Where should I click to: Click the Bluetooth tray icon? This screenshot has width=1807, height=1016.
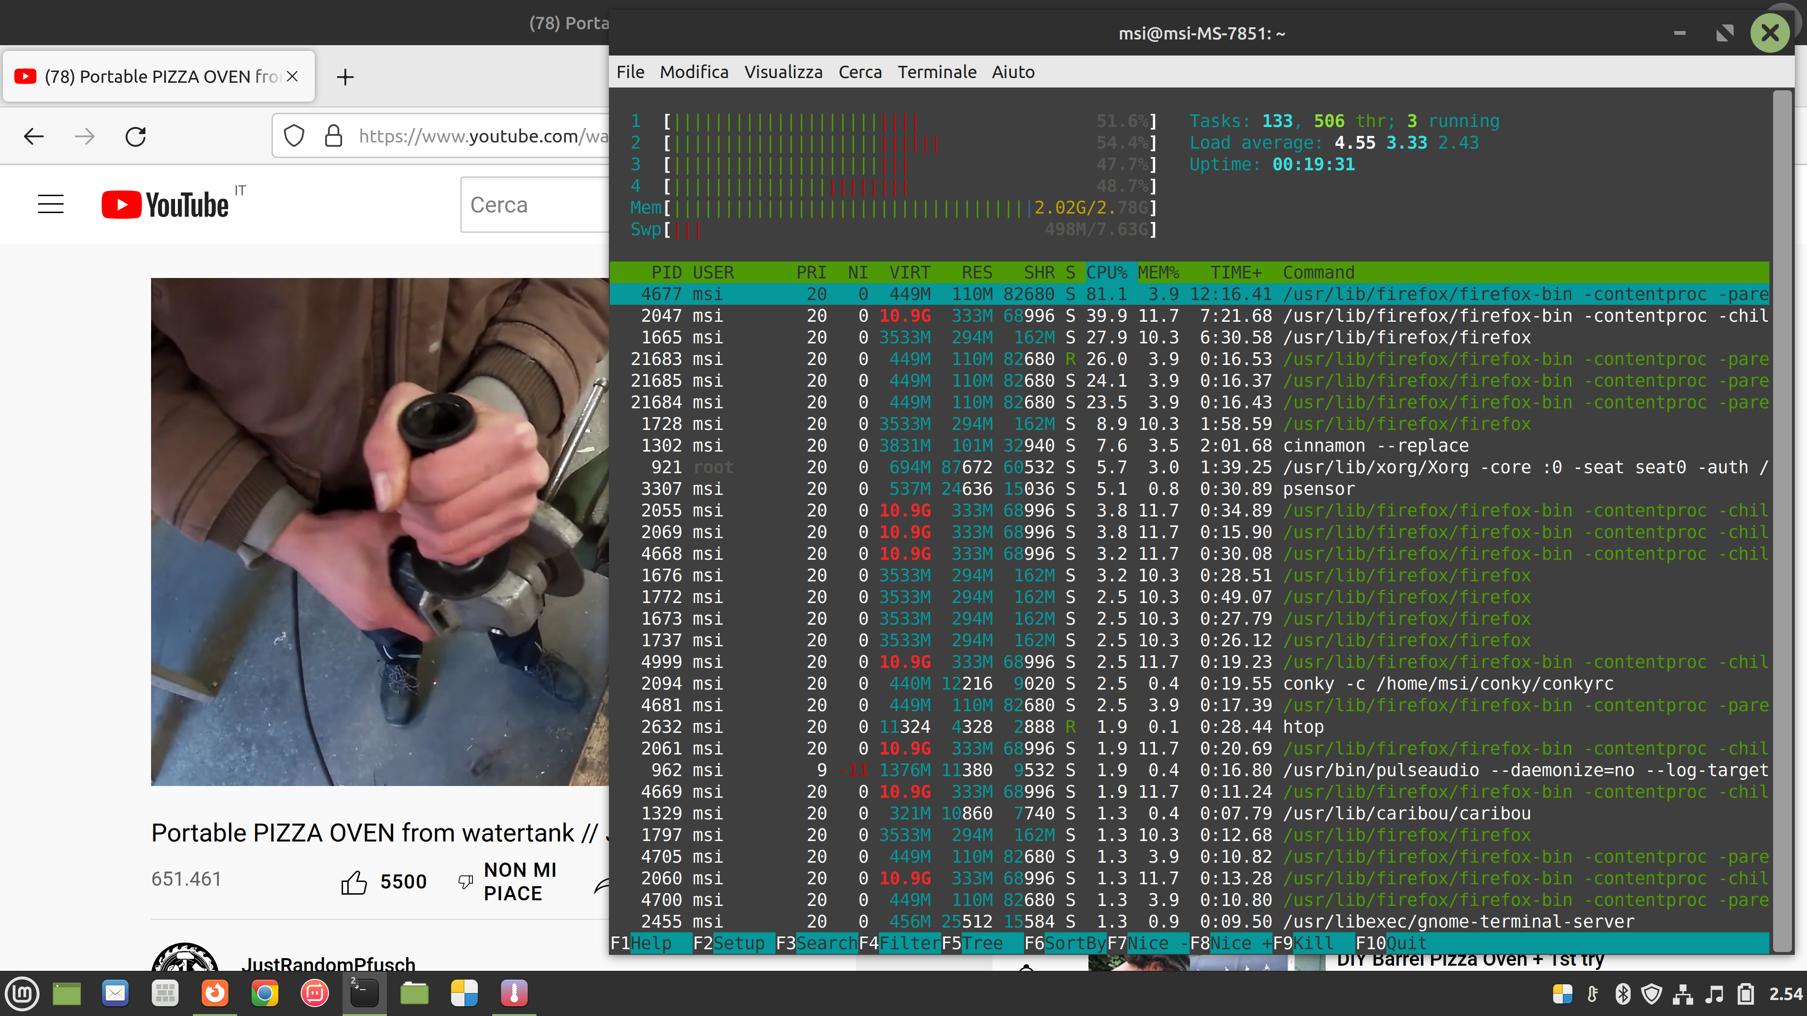1623,993
